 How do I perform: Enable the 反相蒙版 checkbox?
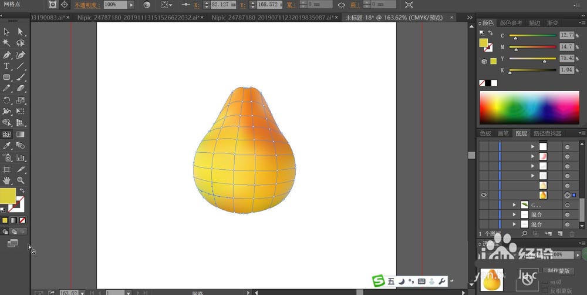[545, 290]
